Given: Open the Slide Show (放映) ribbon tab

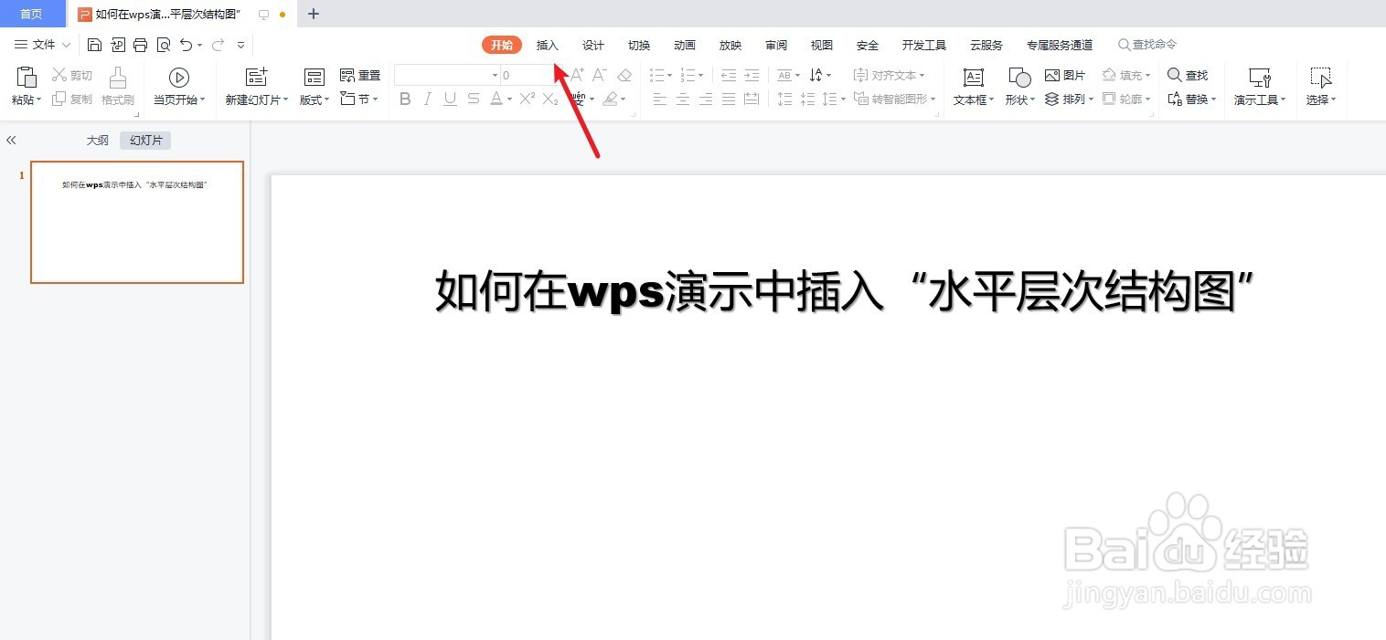Looking at the screenshot, I should (730, 45).
